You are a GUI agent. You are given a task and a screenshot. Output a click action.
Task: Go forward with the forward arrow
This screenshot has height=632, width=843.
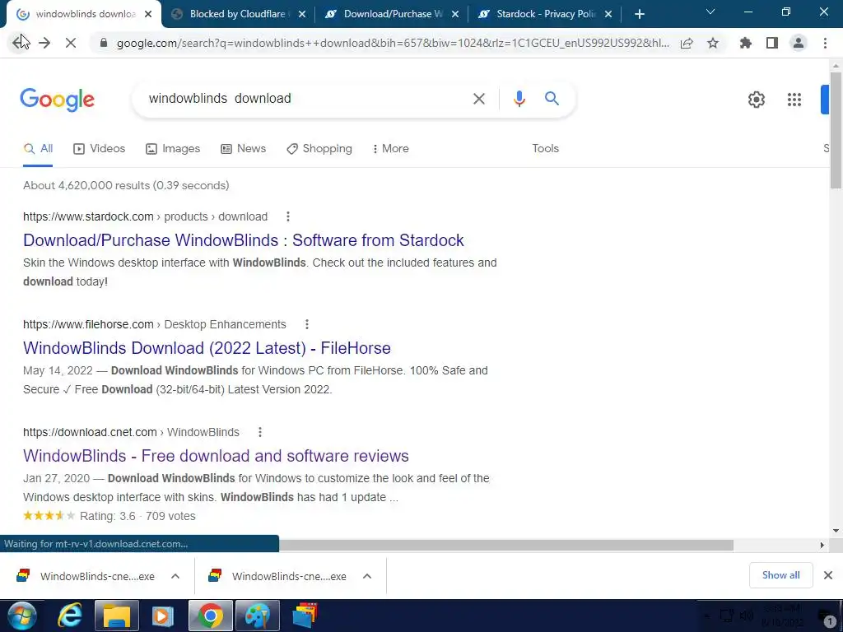coord(44,43)
